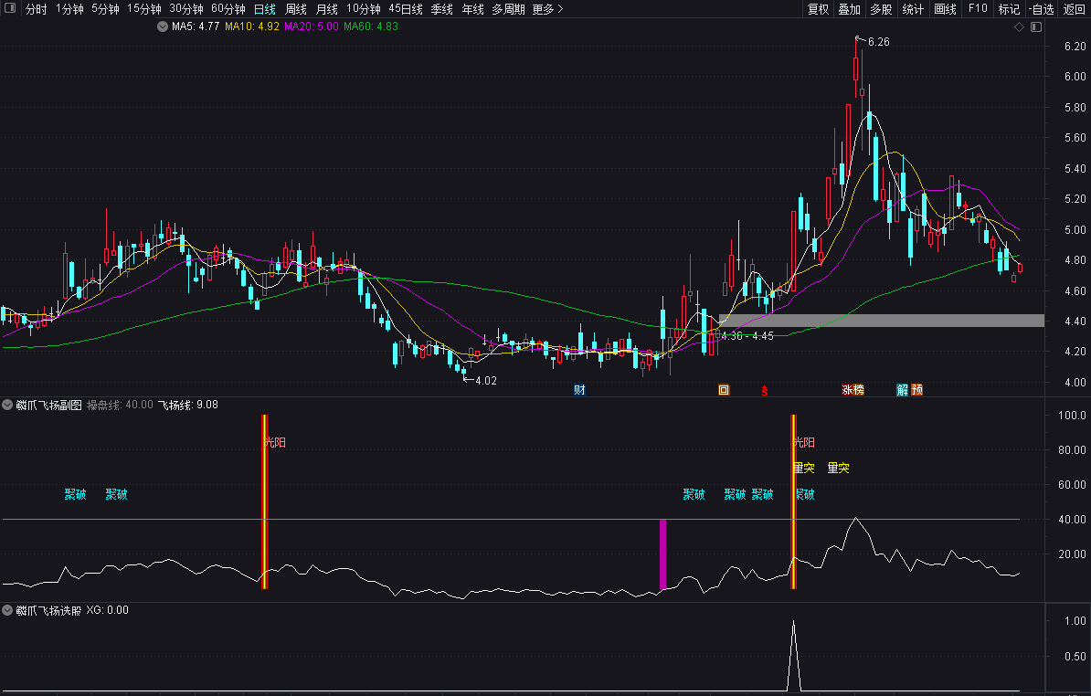This screenshot has width=1091, height=696.
Task: Open the F10 company info
Action: 978,9
